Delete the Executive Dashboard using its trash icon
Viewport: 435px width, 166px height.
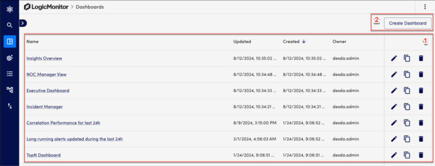click(x=421, y=91)
